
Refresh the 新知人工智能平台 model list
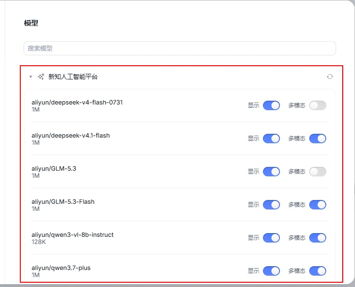(330, 77)
